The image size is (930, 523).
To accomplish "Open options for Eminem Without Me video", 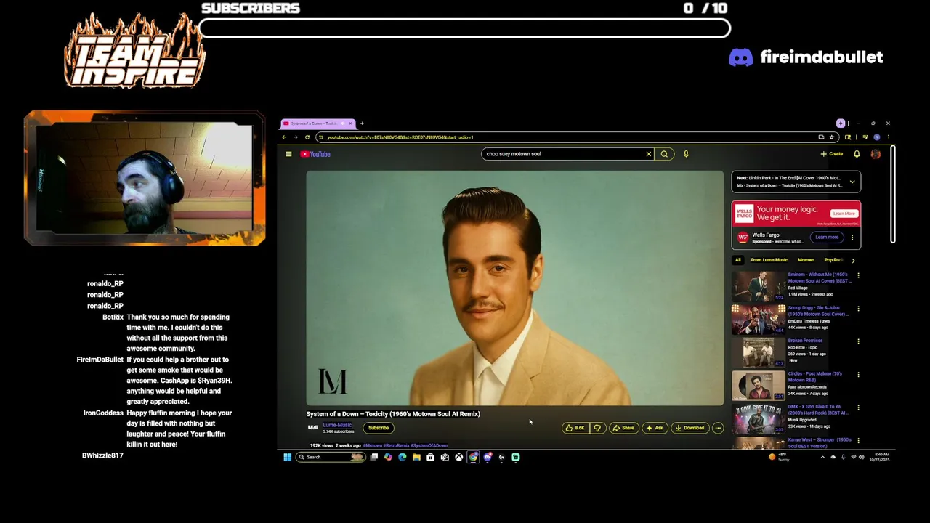I will (858, 275).
